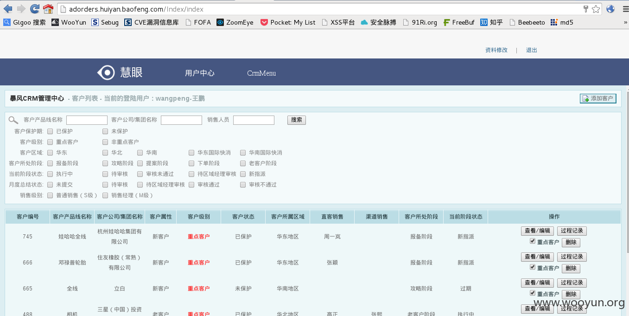Open CrmMenu menu
The image size is (629, 316).
[261, 73]
